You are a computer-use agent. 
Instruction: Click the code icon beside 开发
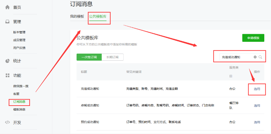pos(7,122)
